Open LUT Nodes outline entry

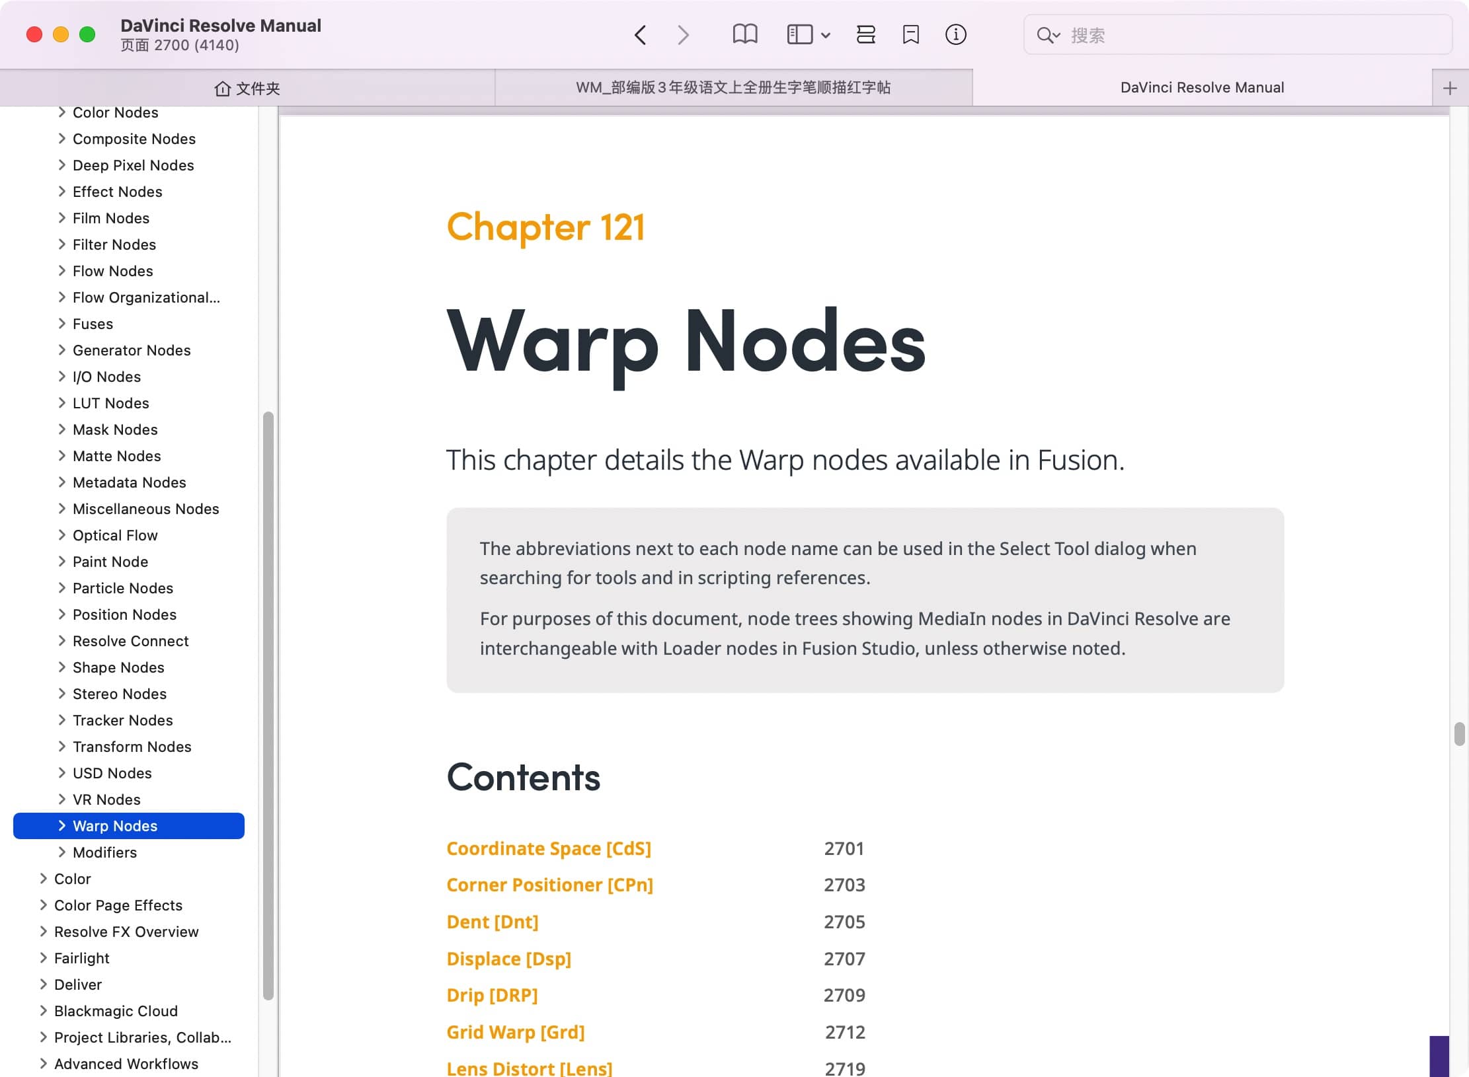pos(110,403)
